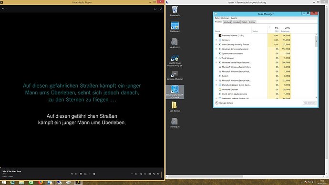Image resolution: width=329 pixels, height=185 pixels.
Task: Enter fullscreen with the Plex expand arrows icon
Action: click(161, 9)
